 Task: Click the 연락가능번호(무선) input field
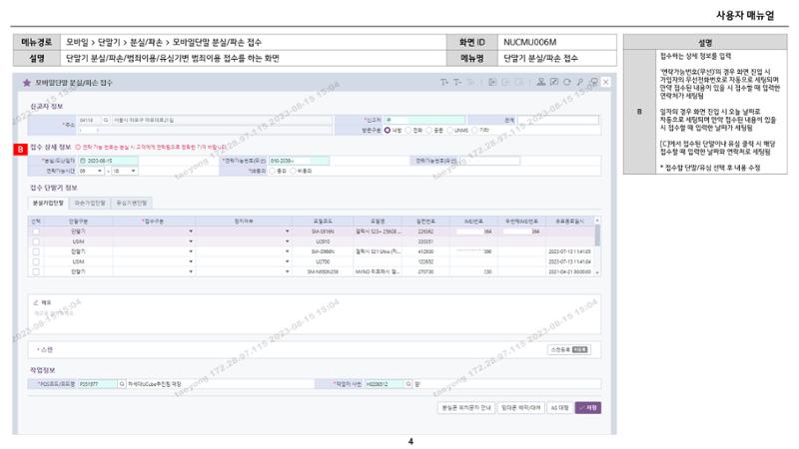pyautogui.click(x=299, y=161)
